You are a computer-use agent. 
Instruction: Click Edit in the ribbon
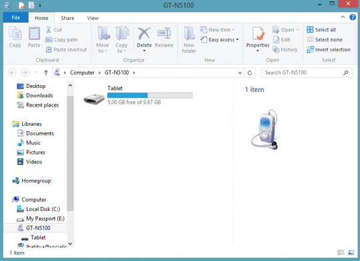click(x=281, y=40)
